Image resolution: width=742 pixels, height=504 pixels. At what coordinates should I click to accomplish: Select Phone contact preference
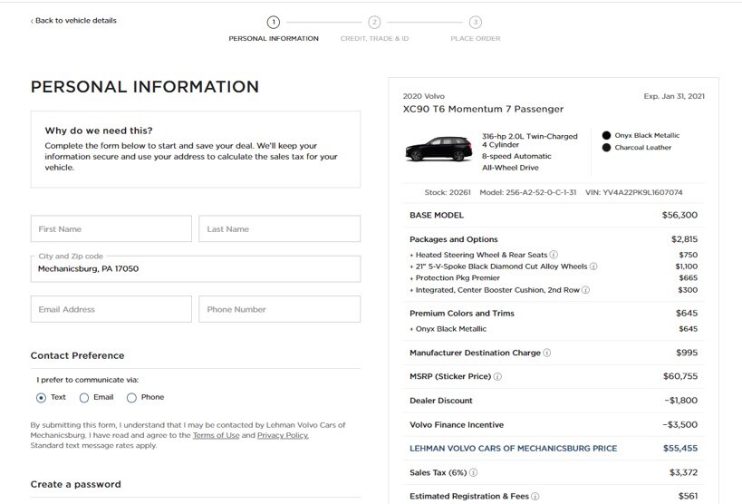131,398
